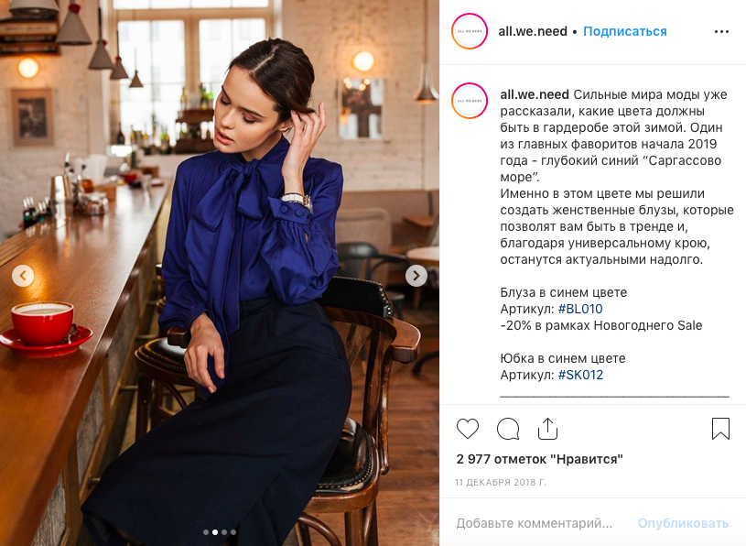The image size is (746, 546).
Task: Open comments via the speech bubble icon
Action: pos(508,429)
